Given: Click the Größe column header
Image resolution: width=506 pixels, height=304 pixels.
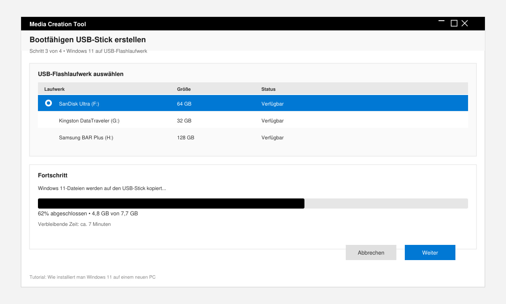Looking at the screenshot, I should tap(184, 89).
